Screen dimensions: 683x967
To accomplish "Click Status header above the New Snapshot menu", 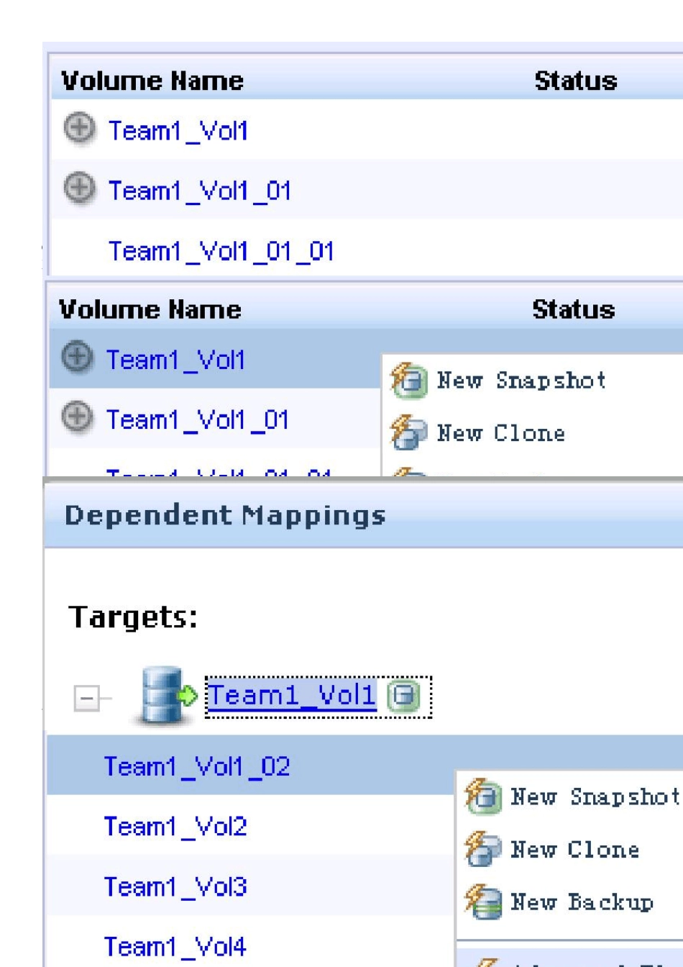I will tap(574, 309).
